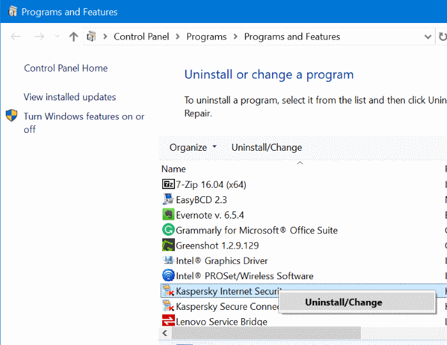
Task: Select the Lenovo Service Bridge icon
Action: coord(169,322)
